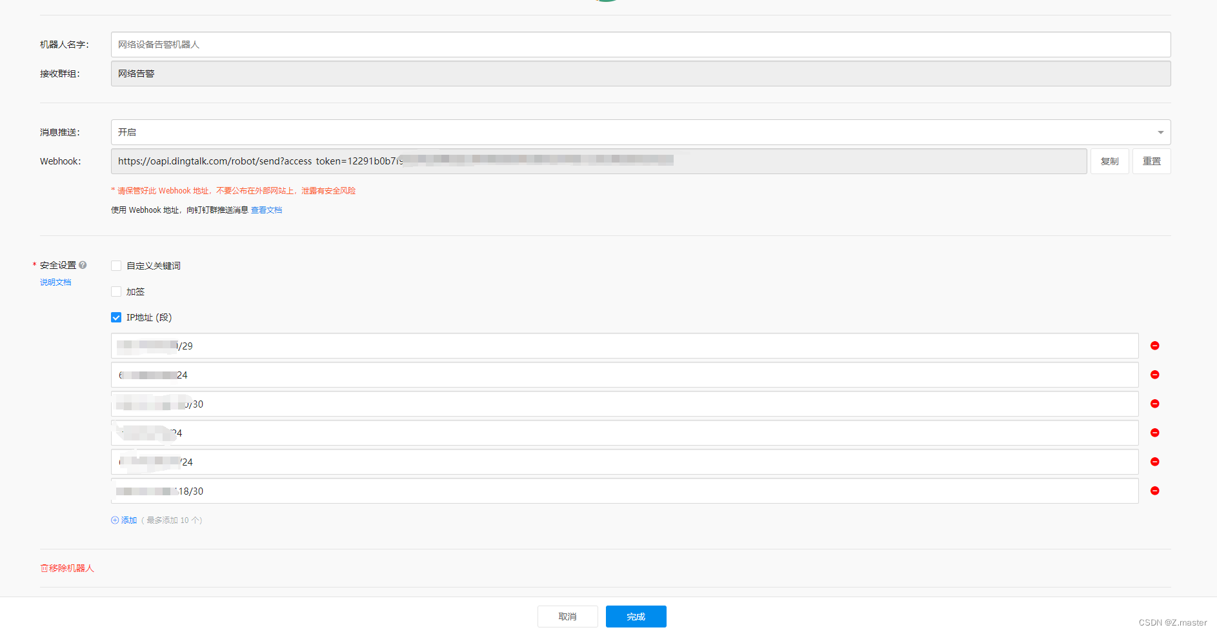1217x632 pixels.
Task: Focus the 机器人名字 input field
Action: [x=641, y=44]
